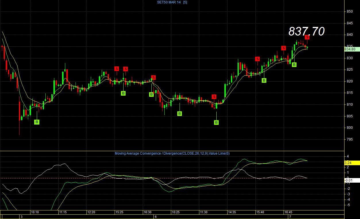Click the Buy marker directly below the last Sell-side candle near 16:45
This screenshot has height=219, width=360.
click(x=294, y=65)
